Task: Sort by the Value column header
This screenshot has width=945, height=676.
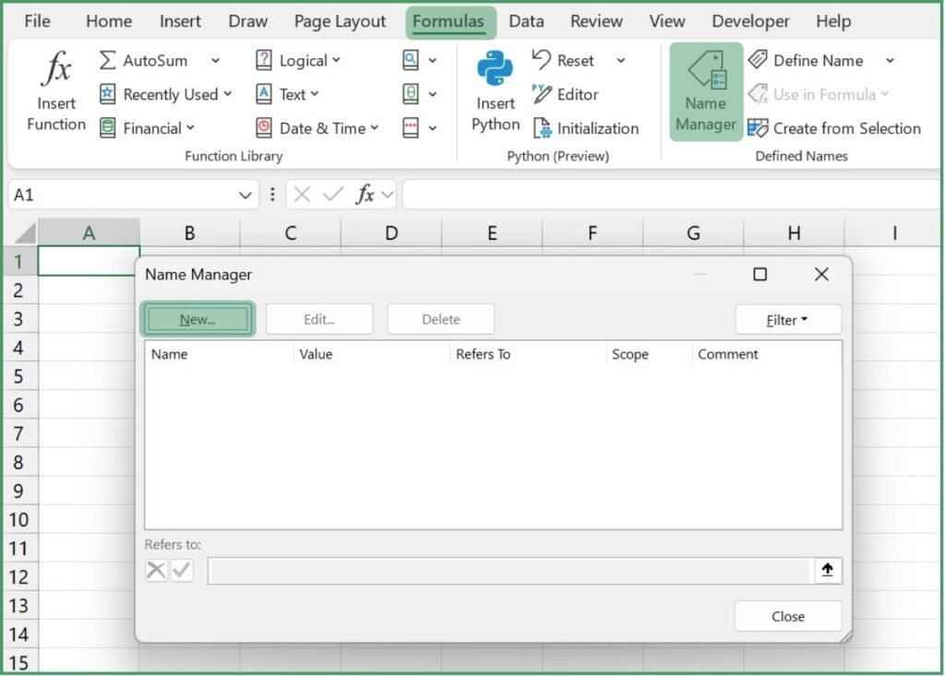Action: 372,354
